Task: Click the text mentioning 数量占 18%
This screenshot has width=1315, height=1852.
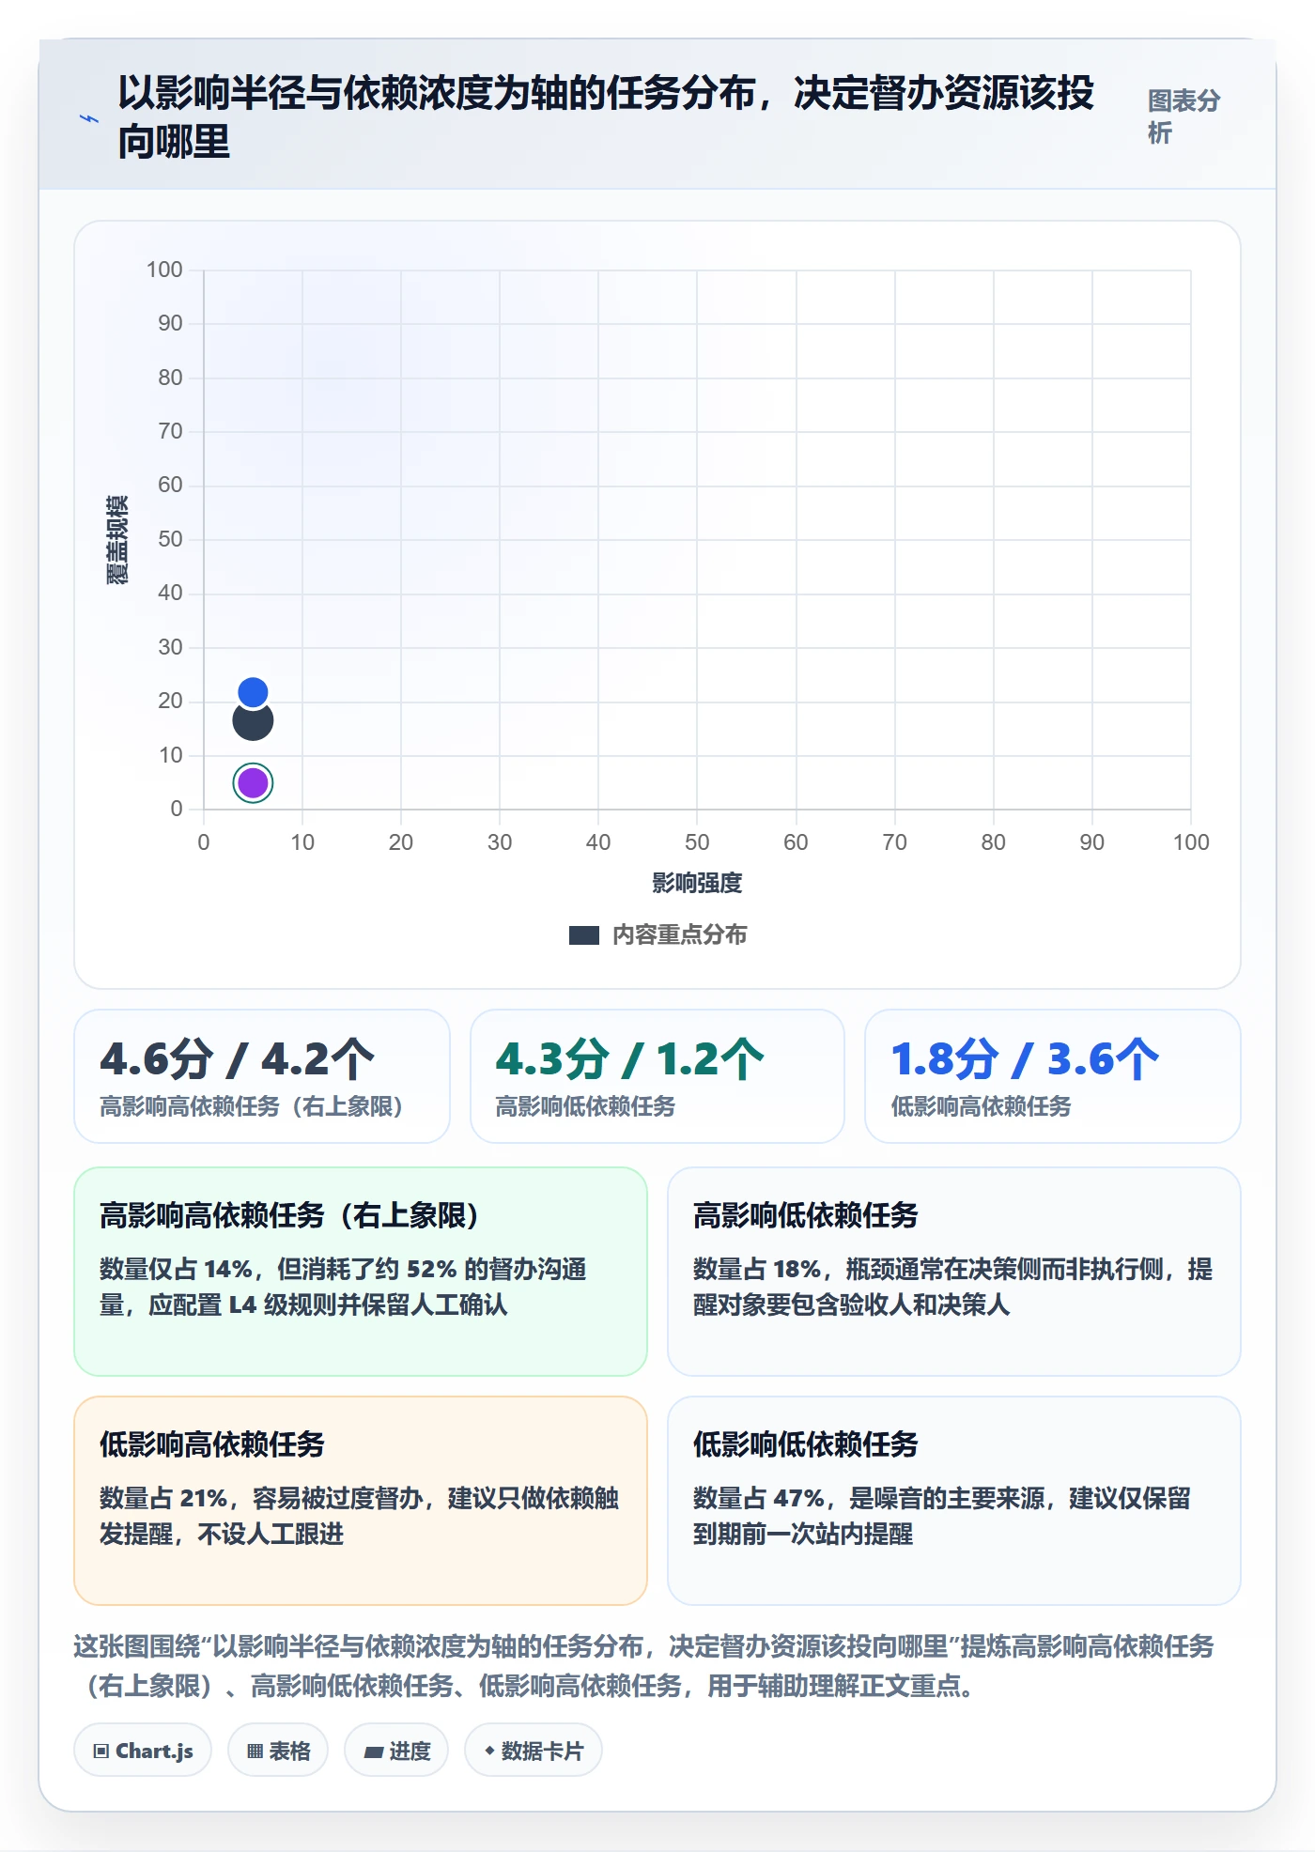Action: 952,1287
